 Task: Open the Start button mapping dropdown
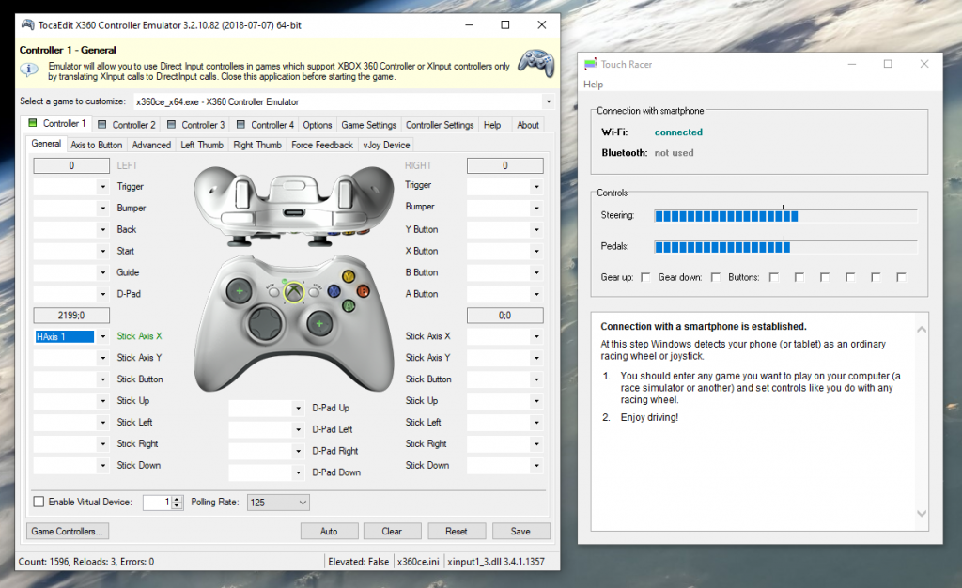point(103,251)
